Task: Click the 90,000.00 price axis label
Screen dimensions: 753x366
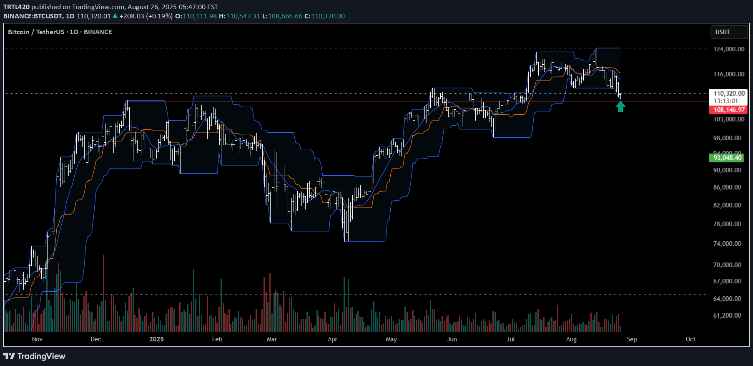Action: pos(727,170)
